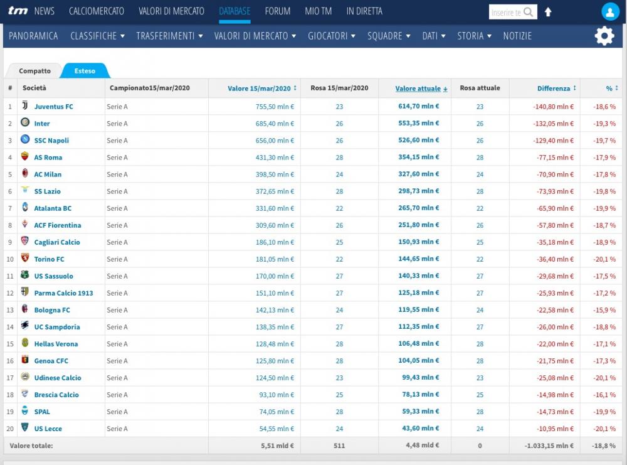Expand the STORIA dropdown menu
The image size is (627, 465).
click(x=474, y=36)
